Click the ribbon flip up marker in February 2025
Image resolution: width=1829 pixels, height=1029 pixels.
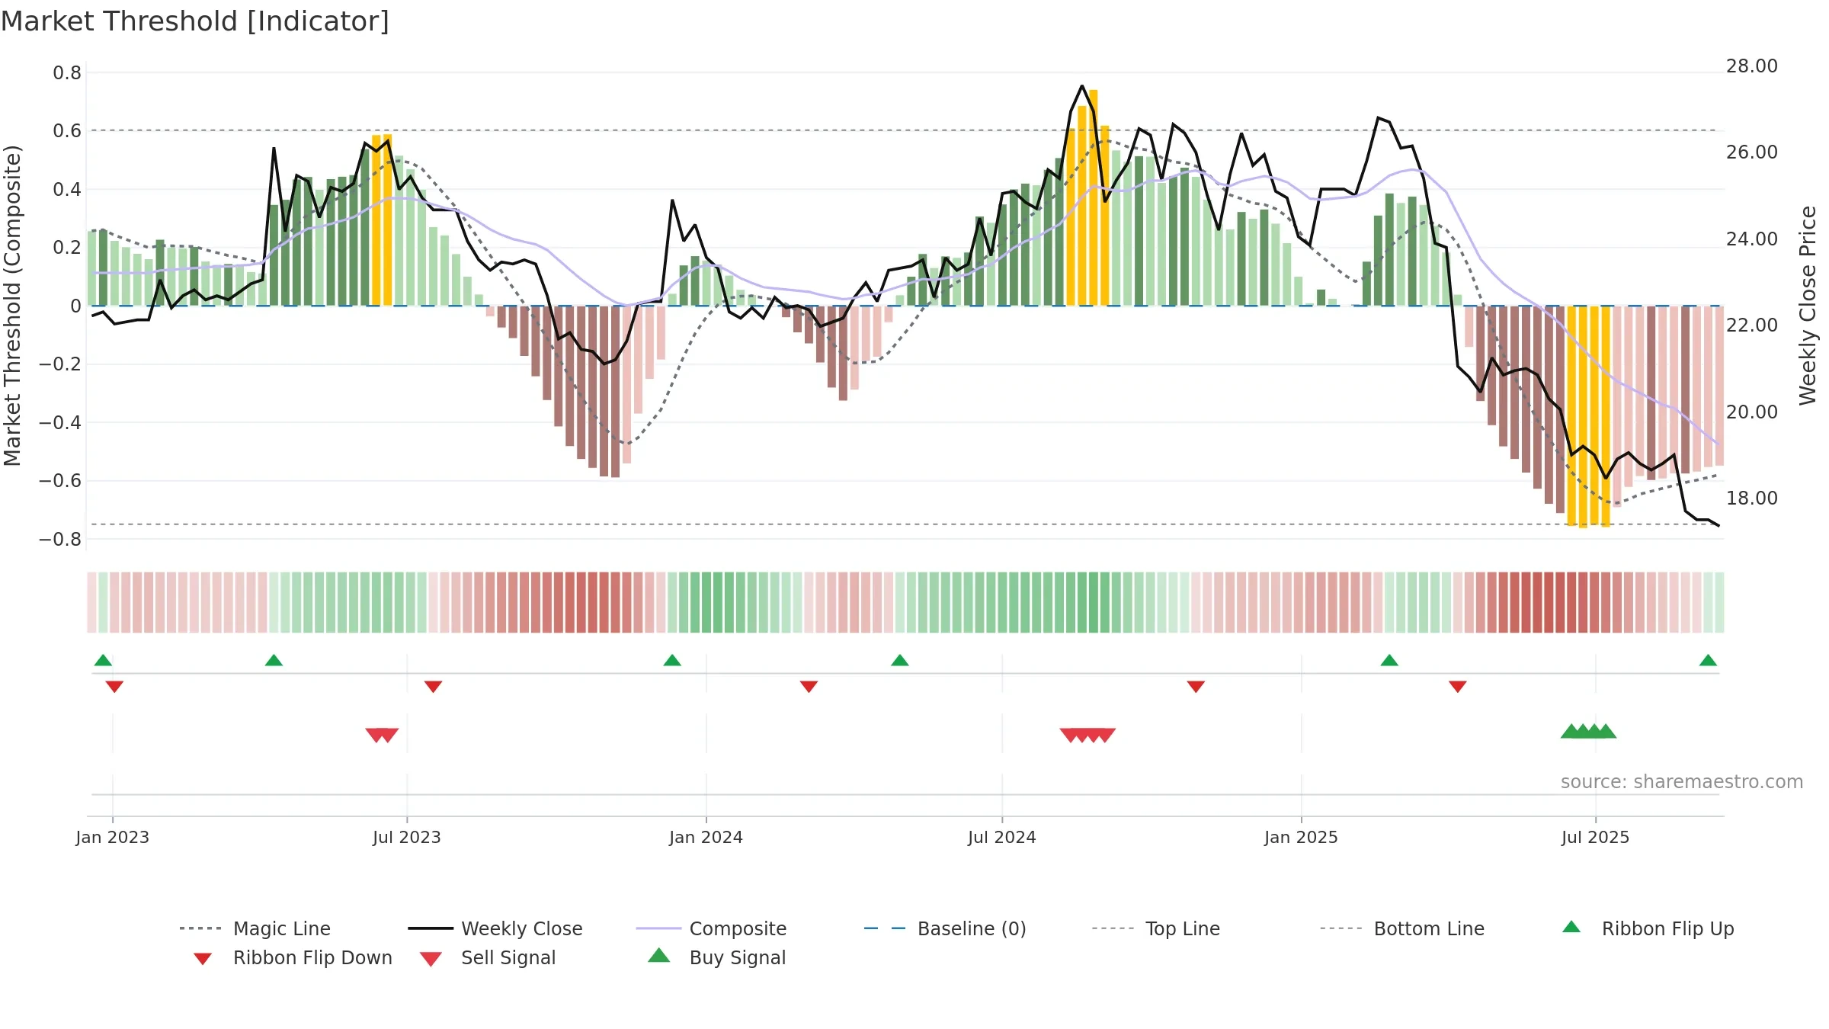point(1389,660)
